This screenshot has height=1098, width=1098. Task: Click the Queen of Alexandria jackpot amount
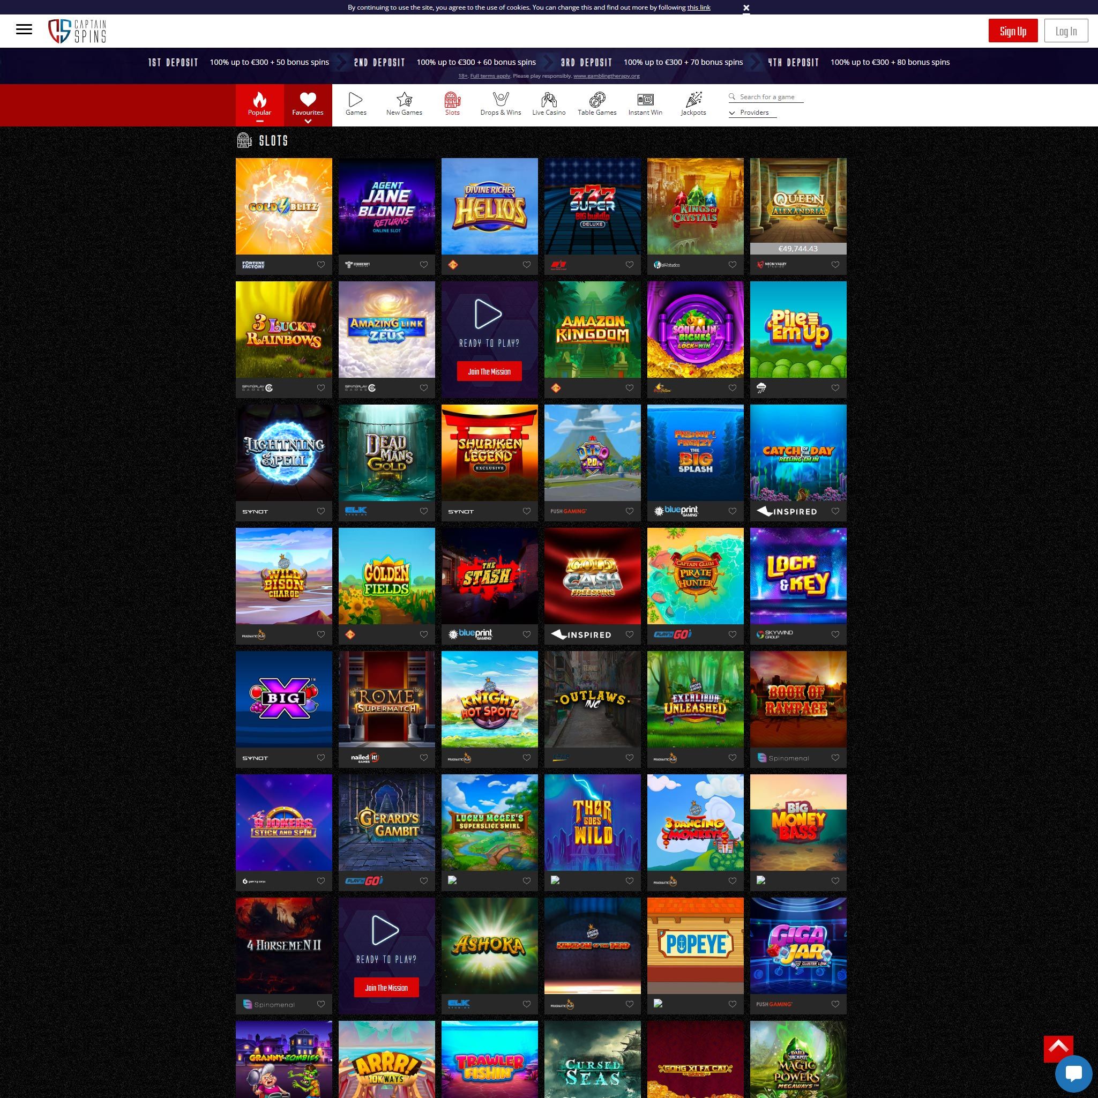[798, 249]
